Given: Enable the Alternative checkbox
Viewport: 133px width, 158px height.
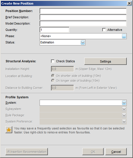Looking at the screenshot, I should click(104, 30).
